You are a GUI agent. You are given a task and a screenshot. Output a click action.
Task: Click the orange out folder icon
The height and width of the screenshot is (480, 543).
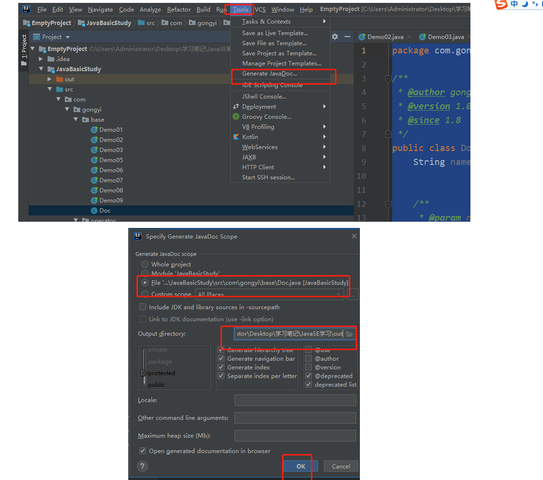click(60, 79)
